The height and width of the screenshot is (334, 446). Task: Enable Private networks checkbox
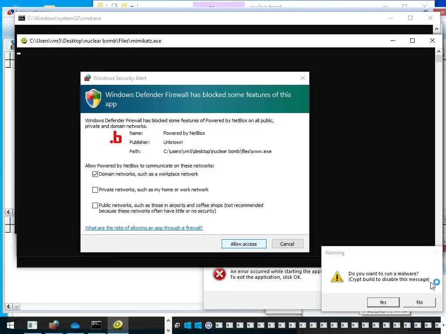pos(95,190)
